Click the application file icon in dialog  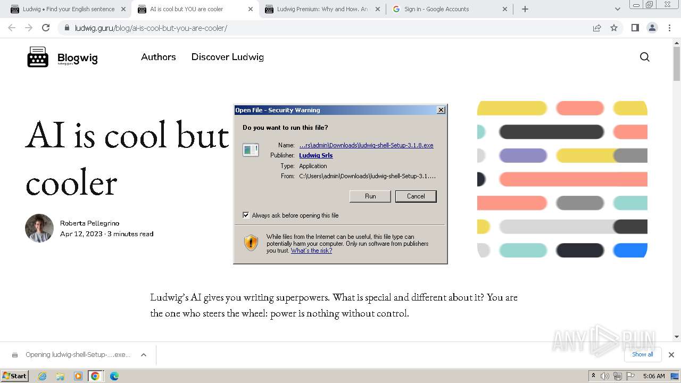251,150
